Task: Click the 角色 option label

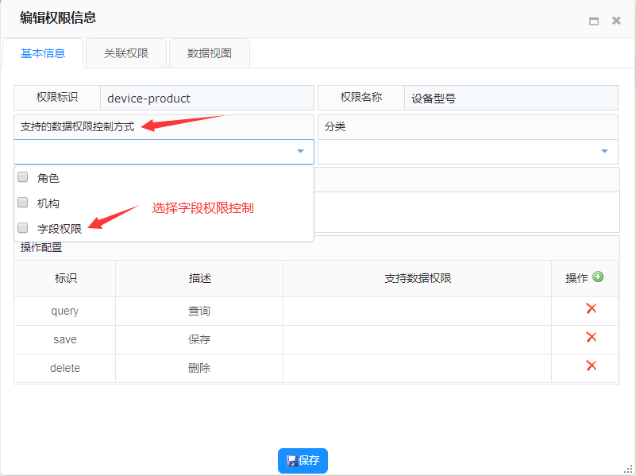Action: point(48,178)
